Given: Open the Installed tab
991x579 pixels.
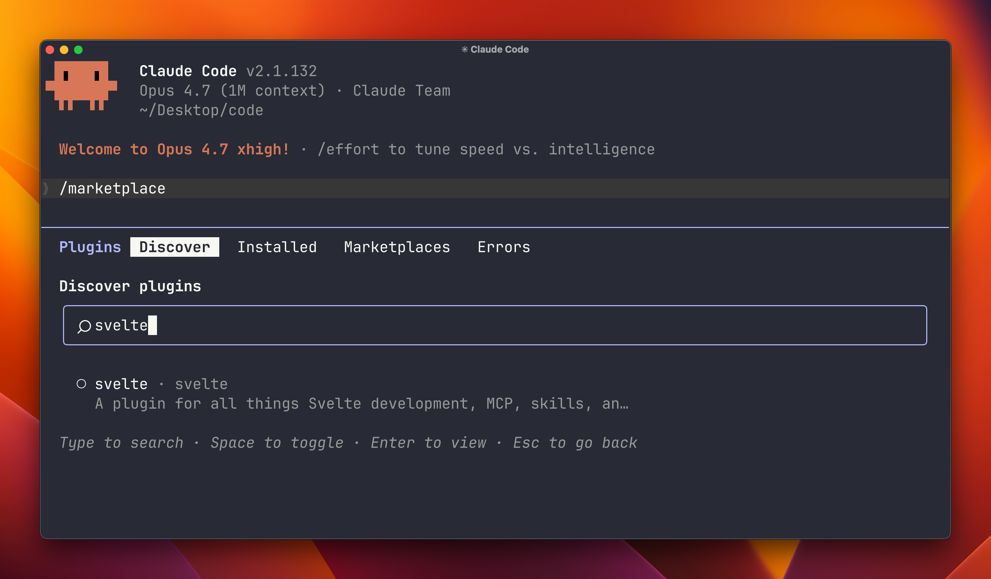Looking at the screenshot, I should point(277,247).
